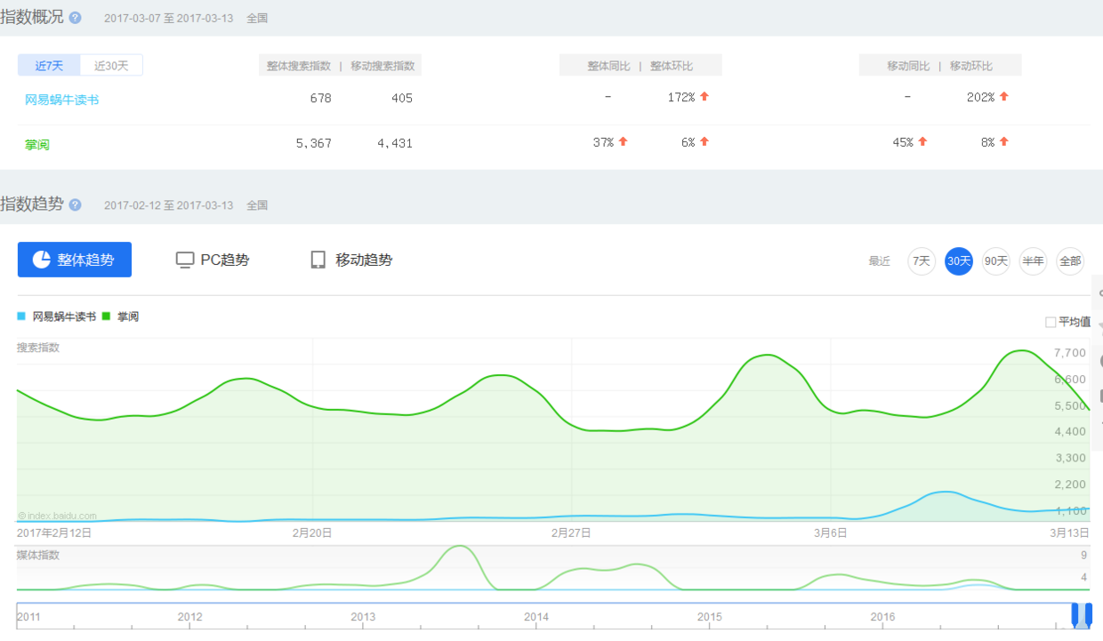
Task: Open help icon beside 指数概况
Action: 76,18
